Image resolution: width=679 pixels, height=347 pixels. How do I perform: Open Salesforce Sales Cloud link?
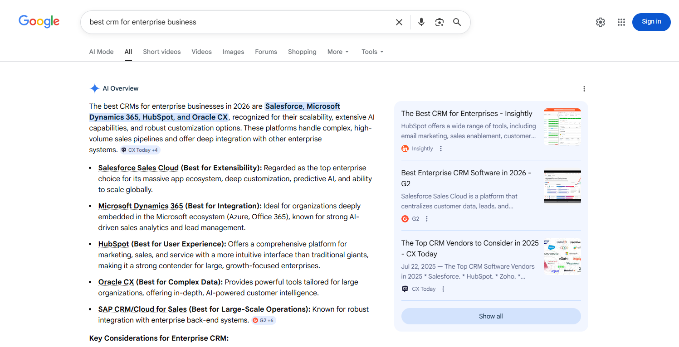pos(138,168)
